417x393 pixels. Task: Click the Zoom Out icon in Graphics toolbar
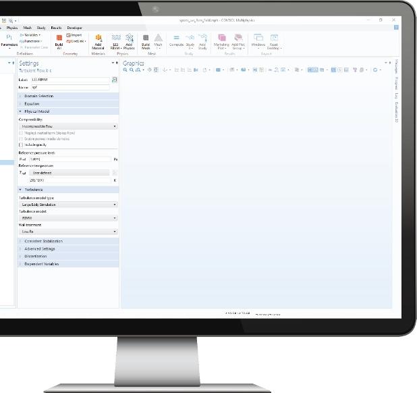pos(132,70)
